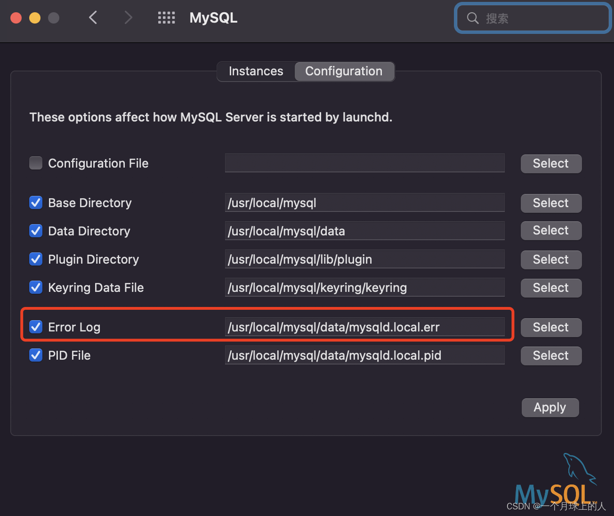The width and height of the screenshot is (614, 516).
Task: Click the /usr/local/mysql base directory field
Action: [x=364, y=202]
